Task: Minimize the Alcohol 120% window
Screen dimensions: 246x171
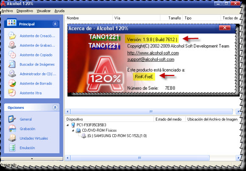Action: (218, 3)
